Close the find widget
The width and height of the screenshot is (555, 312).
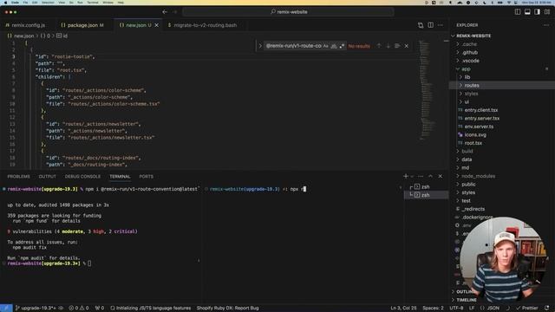click(407, 46)
